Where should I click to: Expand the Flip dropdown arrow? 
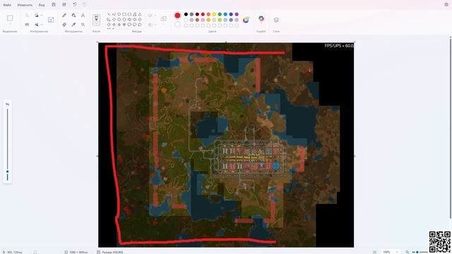[42, 25]
